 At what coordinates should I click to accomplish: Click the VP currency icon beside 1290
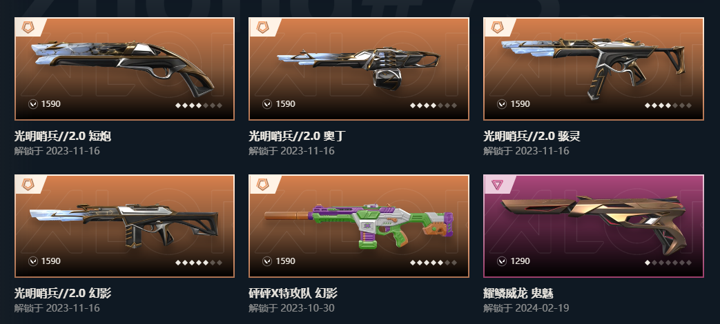pyautogui.click(x=502, y=261)
